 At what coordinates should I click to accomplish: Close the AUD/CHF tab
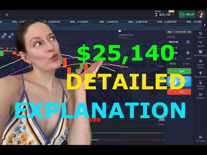(x=107, y=22)
